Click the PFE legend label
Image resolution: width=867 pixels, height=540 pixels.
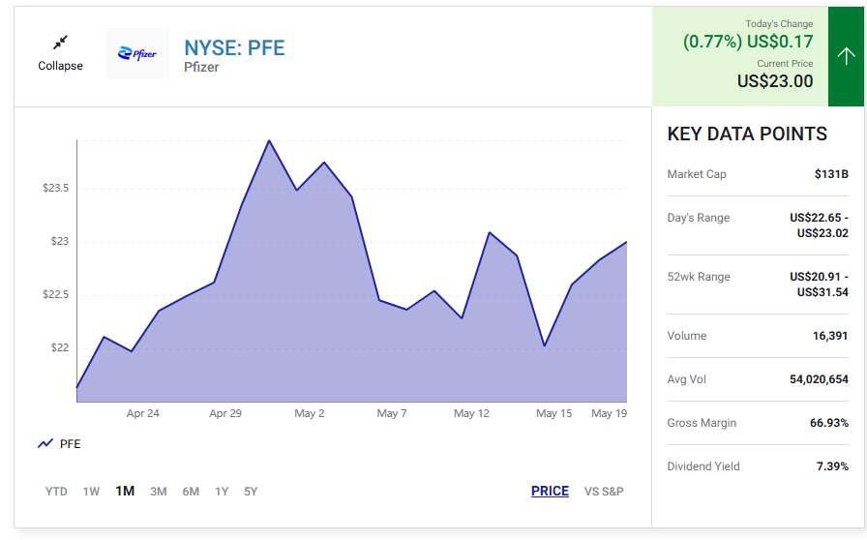[x=71, y=444]
